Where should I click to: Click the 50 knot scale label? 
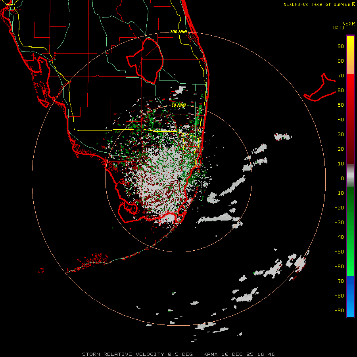click(x=341, y=105)
